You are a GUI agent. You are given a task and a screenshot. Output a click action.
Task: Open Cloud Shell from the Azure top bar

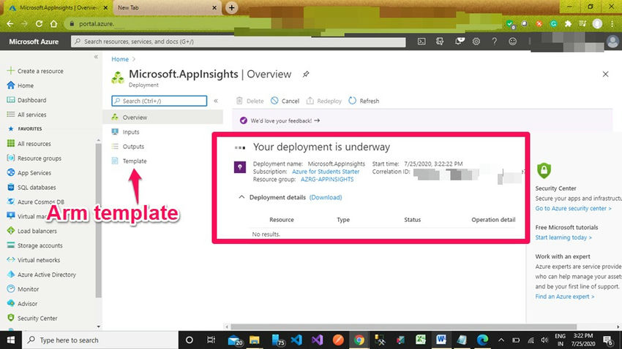click(x=421, y=41)
